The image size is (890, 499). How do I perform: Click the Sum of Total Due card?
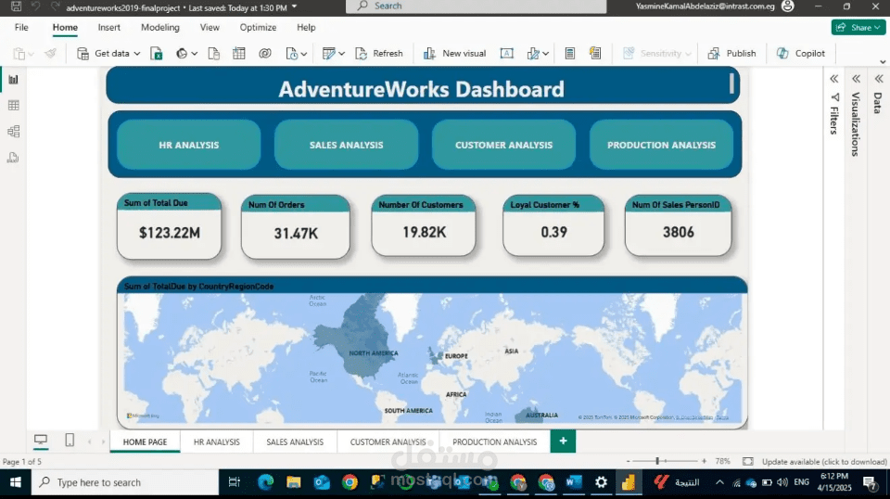[169, 226]
